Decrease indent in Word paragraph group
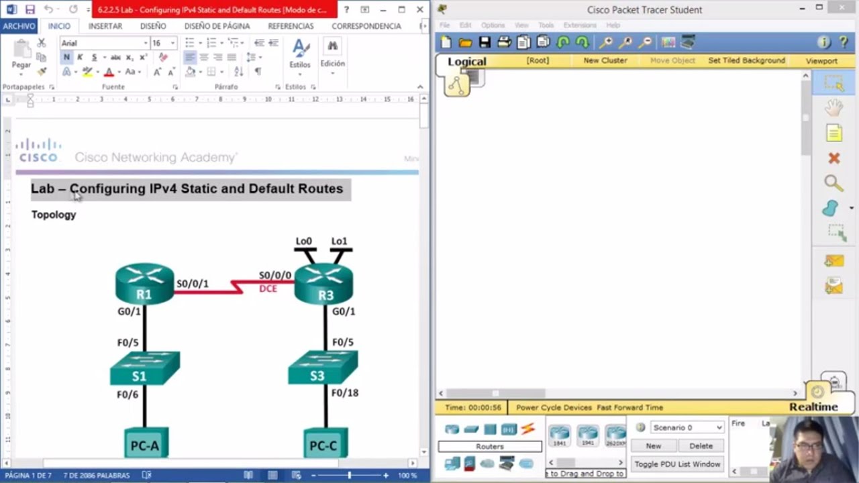Image resolution: width=859 pixels, height=483 pixels. (x=259, y=43)
